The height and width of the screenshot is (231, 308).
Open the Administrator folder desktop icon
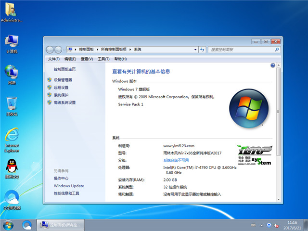tap(11, 12)
